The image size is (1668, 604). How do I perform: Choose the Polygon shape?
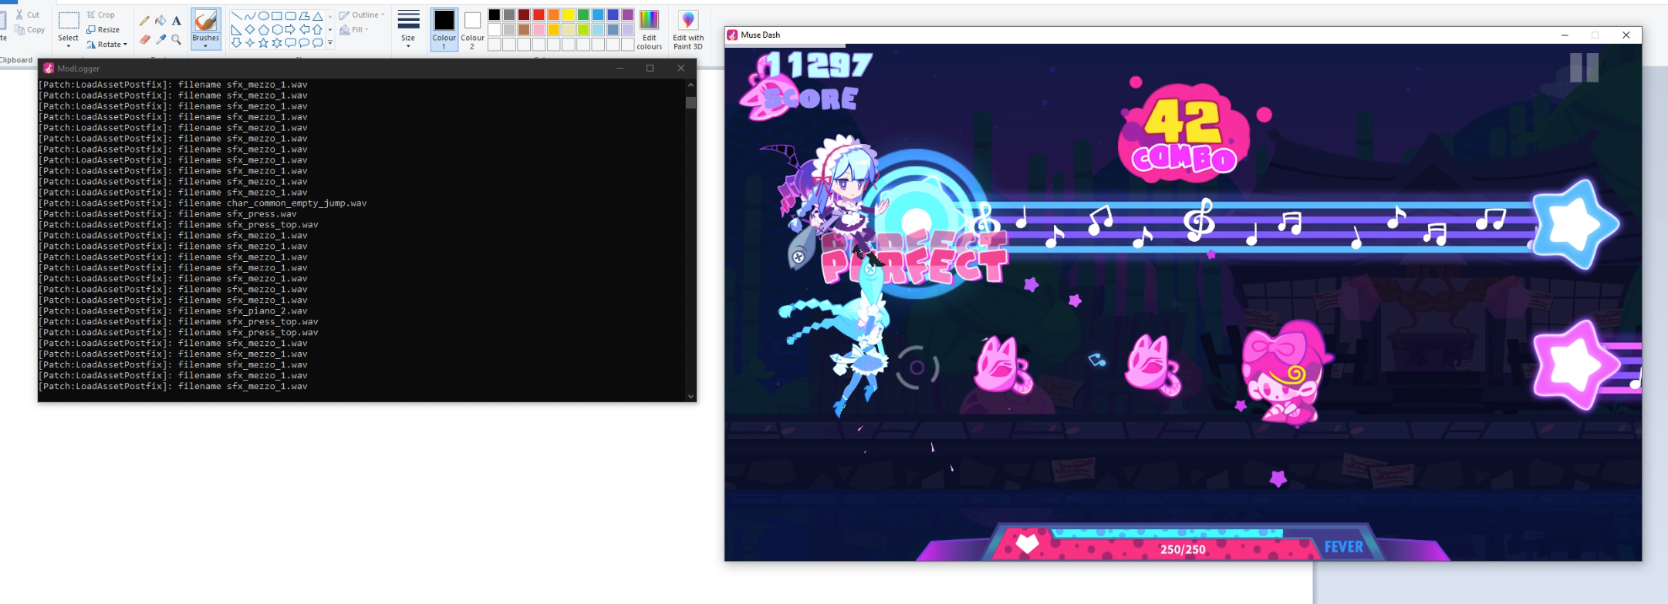(304, 16)
